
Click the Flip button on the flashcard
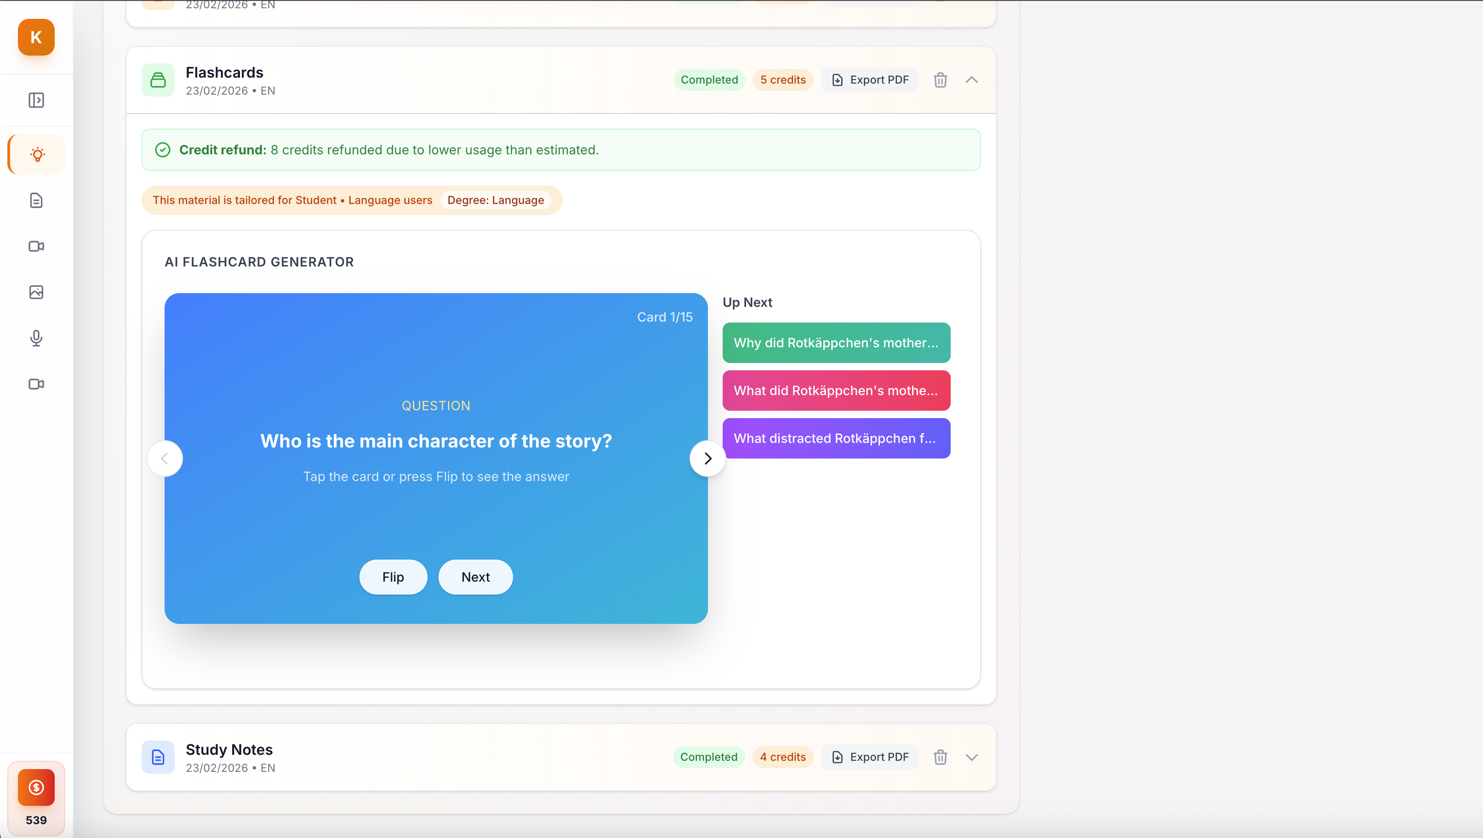393,577
